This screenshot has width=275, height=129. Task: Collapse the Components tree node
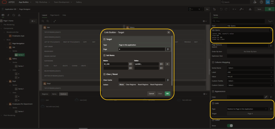[2, 28]
